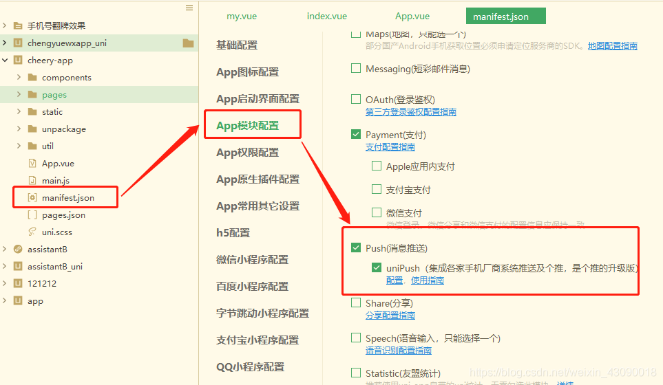Click the cheery-app project icon

(18, 60)
